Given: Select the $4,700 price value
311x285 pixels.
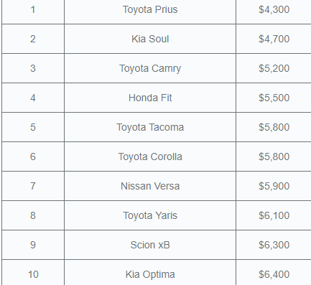Looking at the screenshot, I should tap(274, 39).
